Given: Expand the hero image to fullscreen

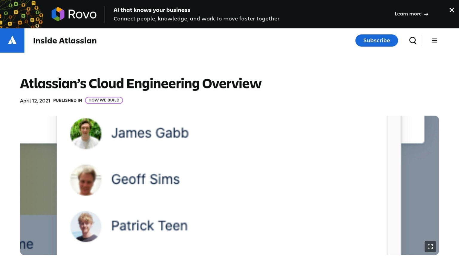Looking at the screenshot, I should click(x=430, y=246).
